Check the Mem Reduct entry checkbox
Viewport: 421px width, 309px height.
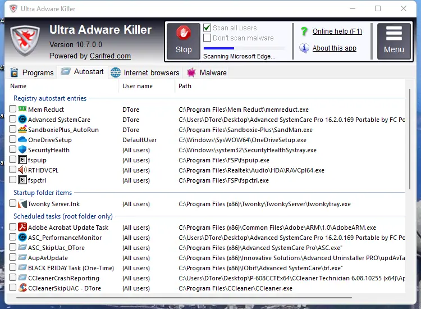coord(12,109)
